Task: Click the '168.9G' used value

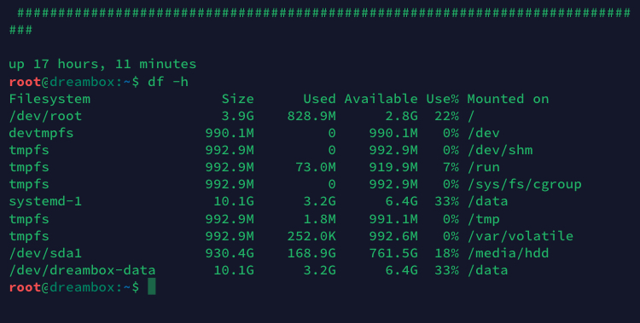Action: point(311,253)
